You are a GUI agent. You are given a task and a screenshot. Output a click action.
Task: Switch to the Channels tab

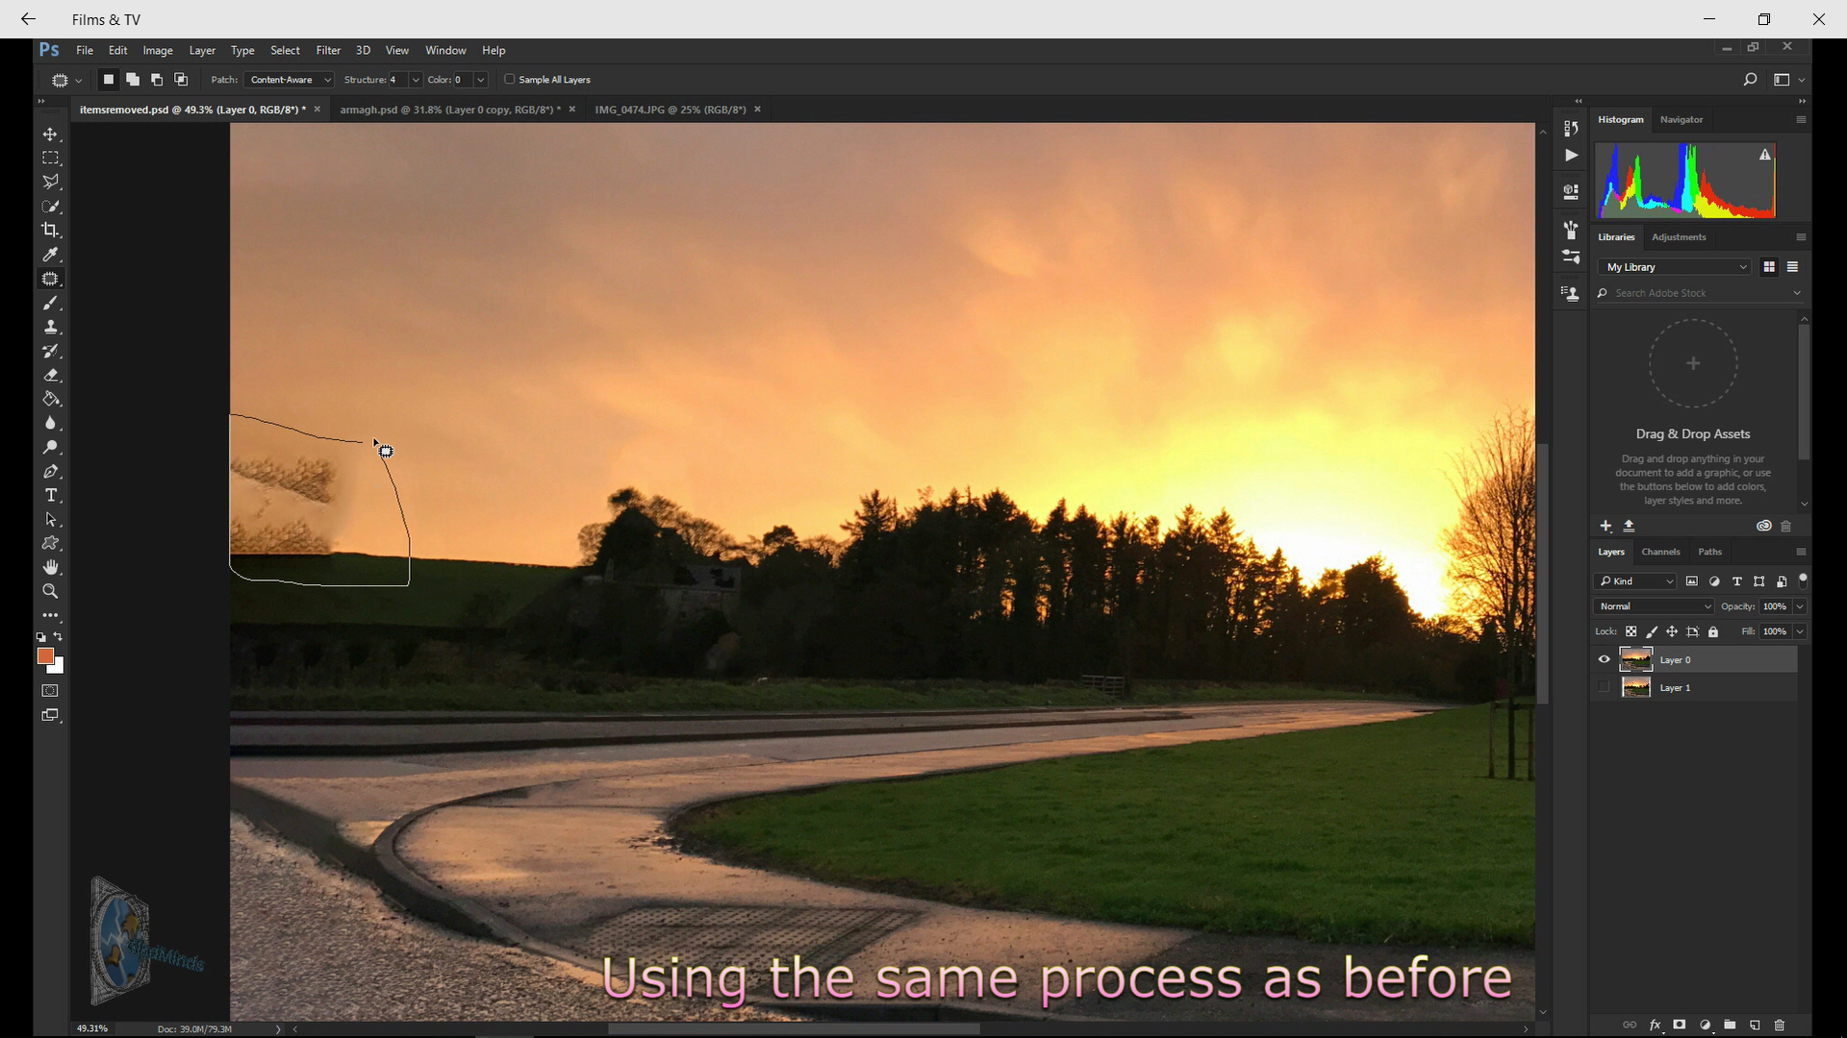click(1660, 552)
